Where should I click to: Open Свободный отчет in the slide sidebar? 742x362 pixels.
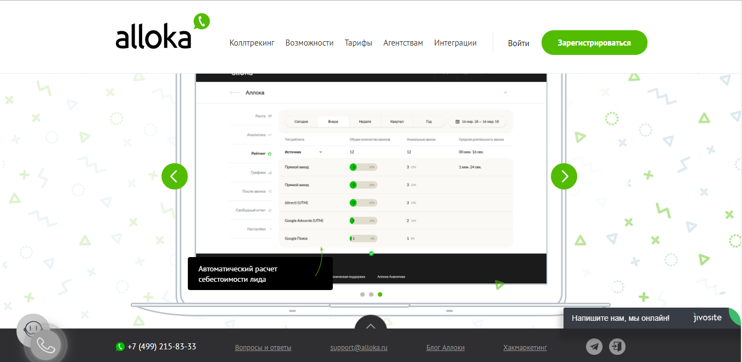coord(254,210)
